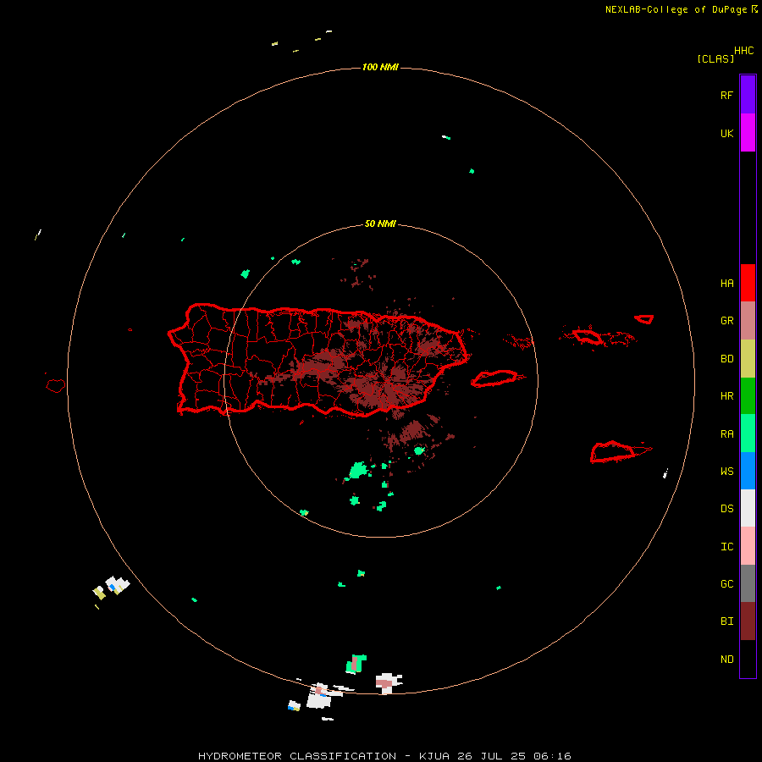The image size is (762, 762).
Task: Click the DS legend label
Action: point(726,509)
